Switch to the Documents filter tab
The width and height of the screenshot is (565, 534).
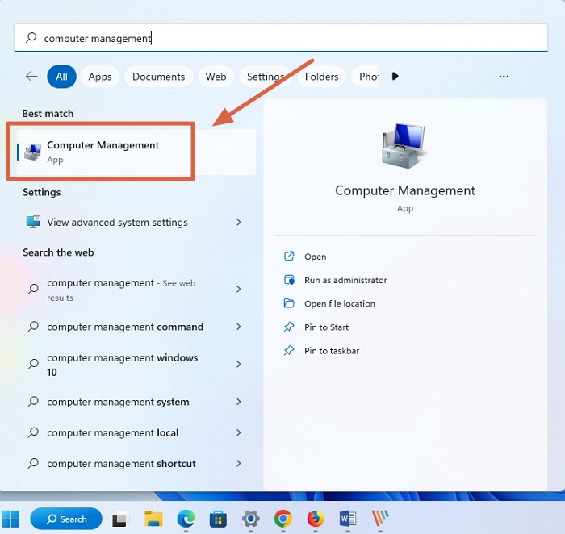pos(158,77)
